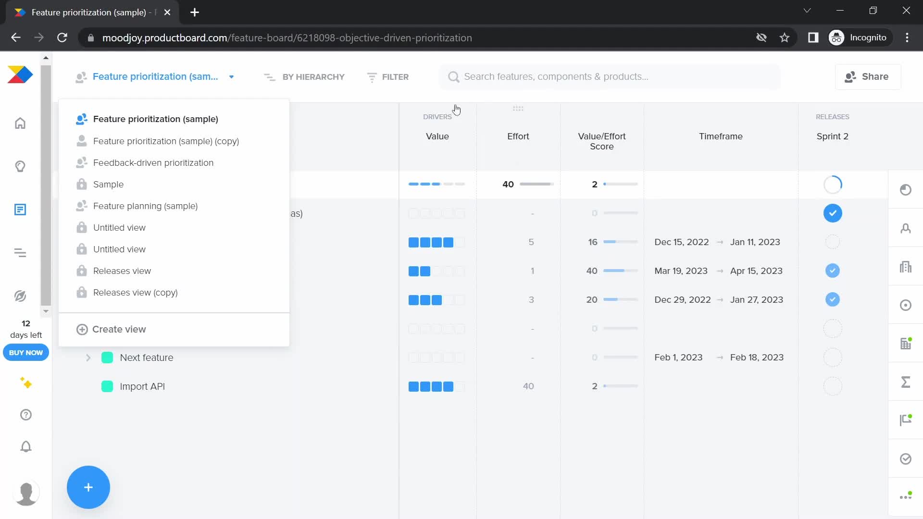Image resolution: width=923 pixels, height=519 pixels.
Task: Open the user segments icon in right panel
Action: click(x=906, y=228)
